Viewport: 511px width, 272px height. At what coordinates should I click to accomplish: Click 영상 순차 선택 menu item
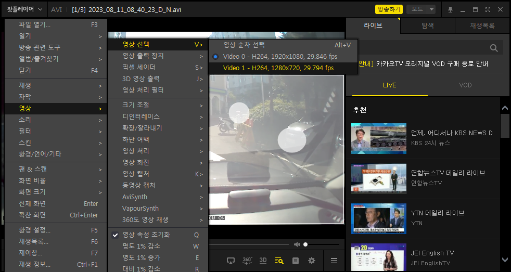tap(283, 45)
